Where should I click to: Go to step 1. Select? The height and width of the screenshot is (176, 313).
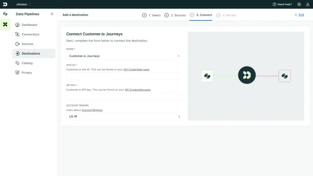coord(151,15)
